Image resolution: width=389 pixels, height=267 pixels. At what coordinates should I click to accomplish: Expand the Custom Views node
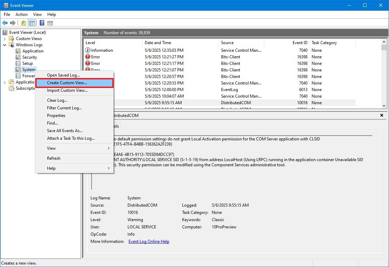[5, 38]
